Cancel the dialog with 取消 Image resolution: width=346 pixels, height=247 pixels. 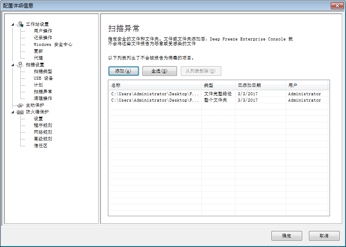coord(324,236)
